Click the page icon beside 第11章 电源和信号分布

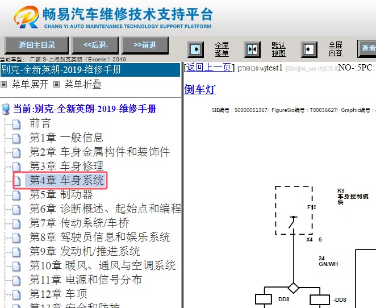tap(16, 280)
